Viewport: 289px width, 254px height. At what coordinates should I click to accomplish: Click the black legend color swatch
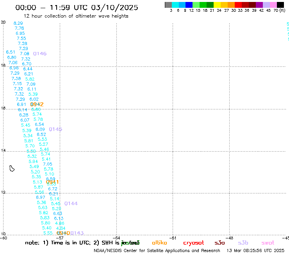tap(280, 5)
